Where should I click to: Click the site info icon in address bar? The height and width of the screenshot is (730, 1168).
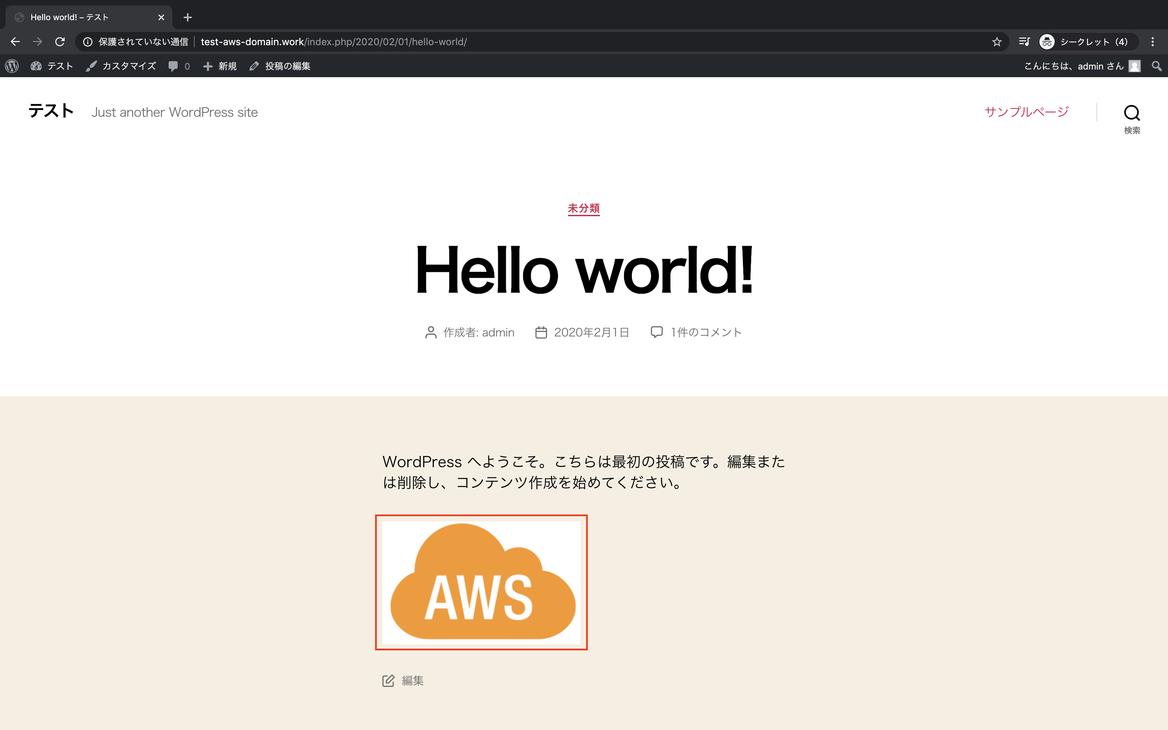[x=87, y=42]
